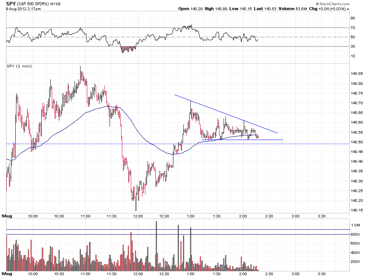Click the 11:00 label on price time axis
This screenshot has height=277, width=369.
click(x=85, y=216)
